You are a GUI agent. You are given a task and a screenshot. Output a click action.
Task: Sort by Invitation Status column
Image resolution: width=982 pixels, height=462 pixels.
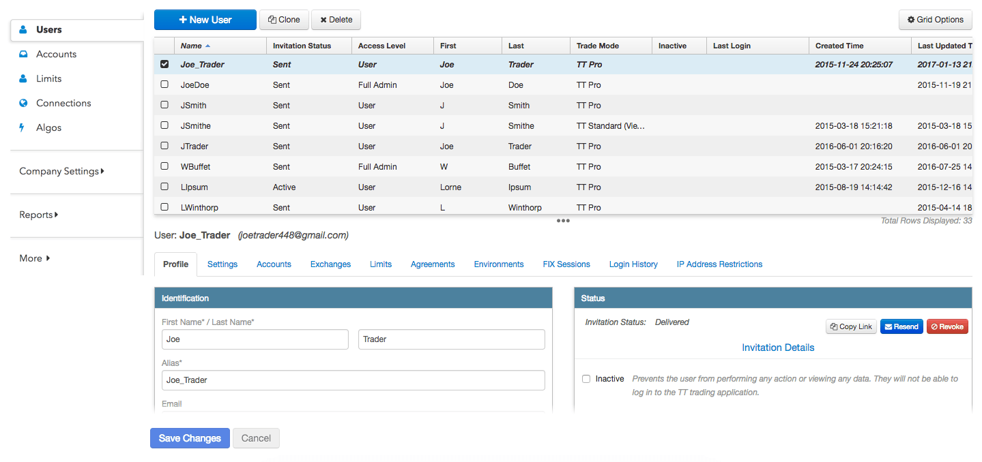point(308,46)
